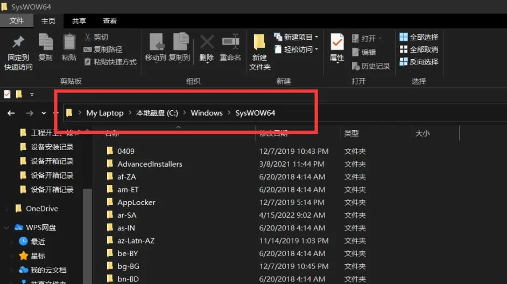Open the New Item (新建项目) dropdown
Screen dimensions: 507x284
297,37
